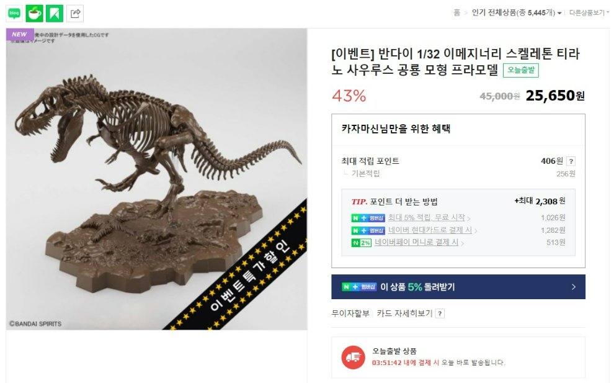Click the 무이자할부 link
The image size is (614, 383).
click(x=350, y=313)
